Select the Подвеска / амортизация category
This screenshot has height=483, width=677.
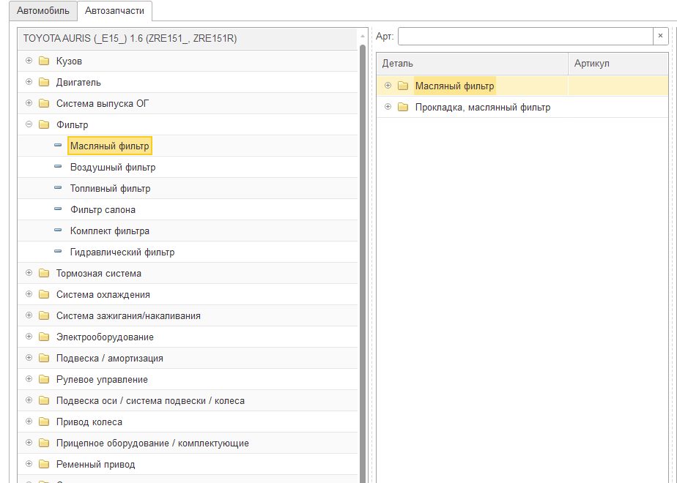click(110, 359)
